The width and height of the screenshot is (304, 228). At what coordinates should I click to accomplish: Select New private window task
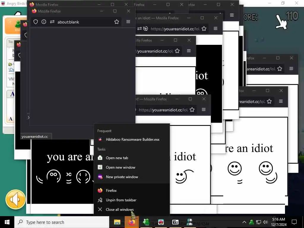pyautogui.click(x=132, y=177)
